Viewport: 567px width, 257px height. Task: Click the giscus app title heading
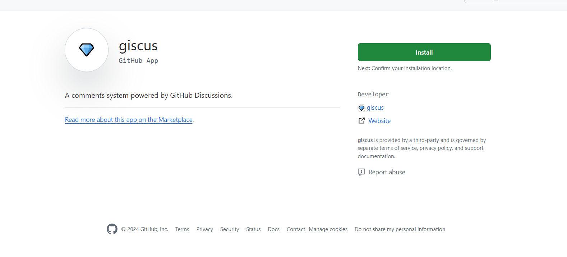[x=138, y=46]
